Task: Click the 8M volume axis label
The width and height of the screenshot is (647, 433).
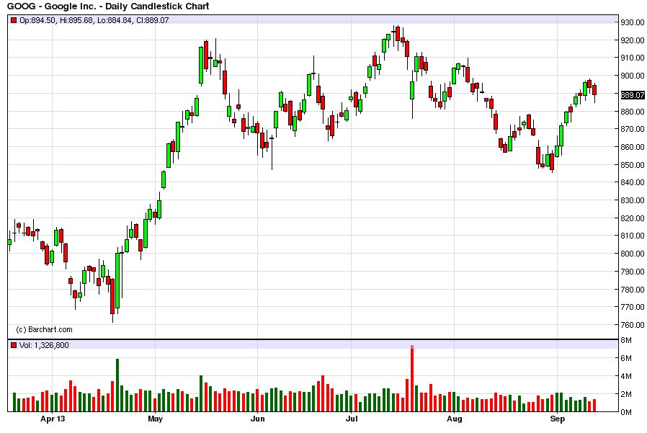Action: tap(626, 341)
